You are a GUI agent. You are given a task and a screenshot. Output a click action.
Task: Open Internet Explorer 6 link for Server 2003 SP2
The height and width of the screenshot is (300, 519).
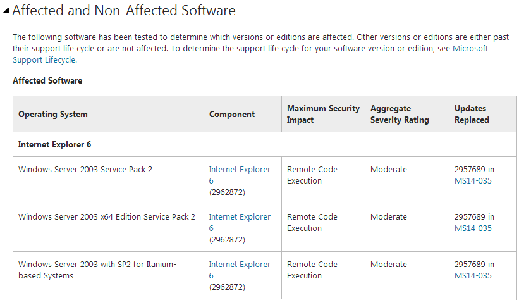[240, 170]
